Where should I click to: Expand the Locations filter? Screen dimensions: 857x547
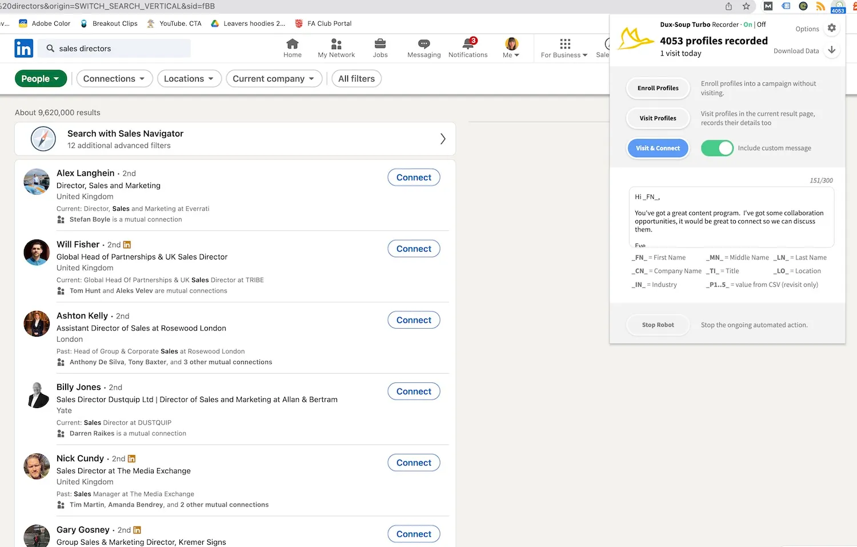189,79
